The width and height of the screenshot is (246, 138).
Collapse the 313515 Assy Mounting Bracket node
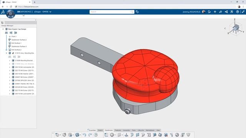(x=7, y=53)
